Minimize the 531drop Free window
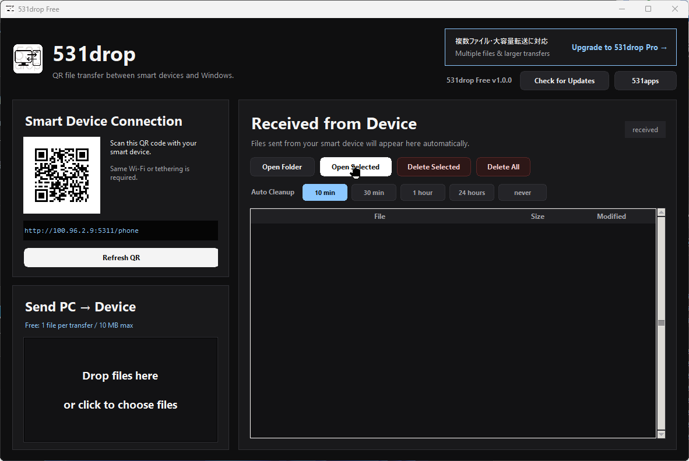This screenshot has width=689, height=461. pyautogui.click(x=622, y=9)
